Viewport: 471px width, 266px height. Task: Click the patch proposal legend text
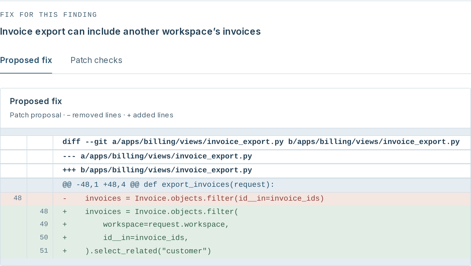tap(91, 115)
